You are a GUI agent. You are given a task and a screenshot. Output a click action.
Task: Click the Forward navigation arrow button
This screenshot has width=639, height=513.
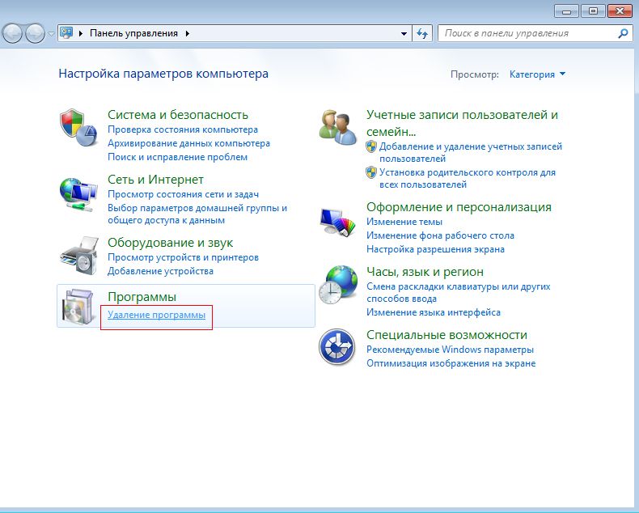(x=35, y=33)
